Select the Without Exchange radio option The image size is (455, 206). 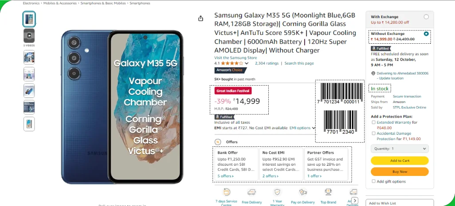point(426,34)
